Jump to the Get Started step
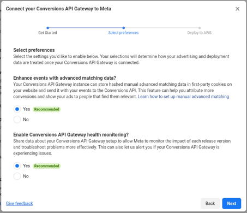 [47, 33]
